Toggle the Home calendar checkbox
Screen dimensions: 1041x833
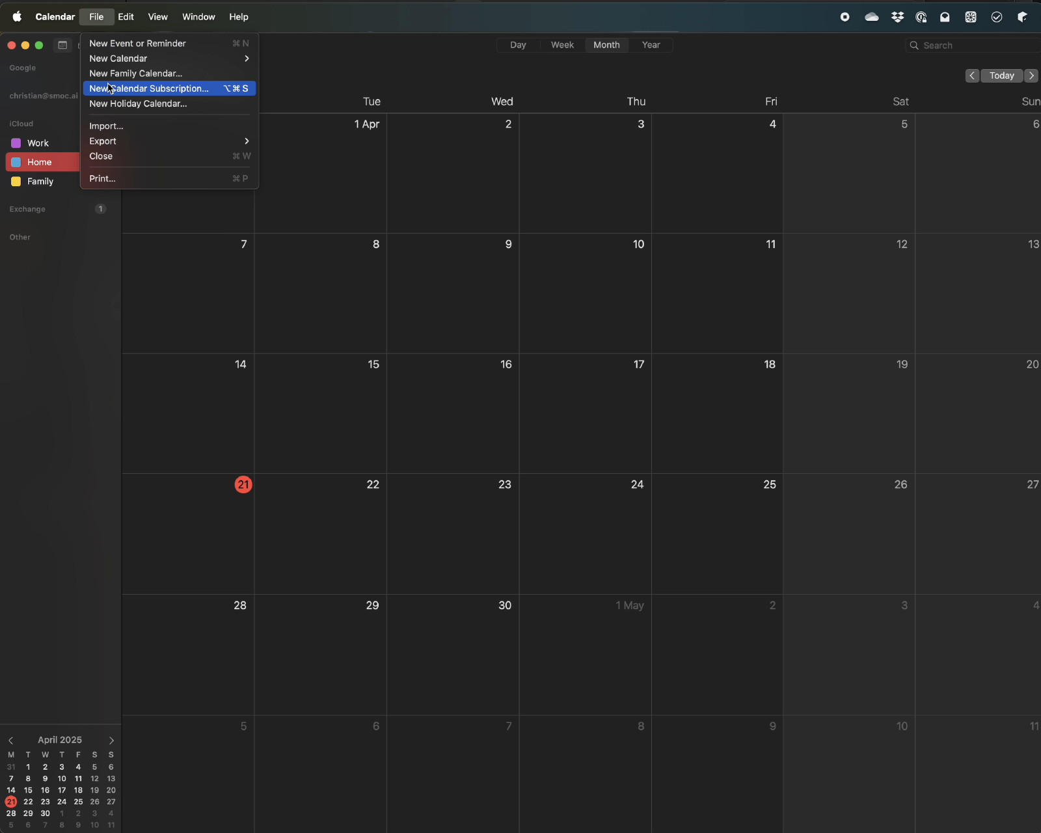tap(16, 162)
